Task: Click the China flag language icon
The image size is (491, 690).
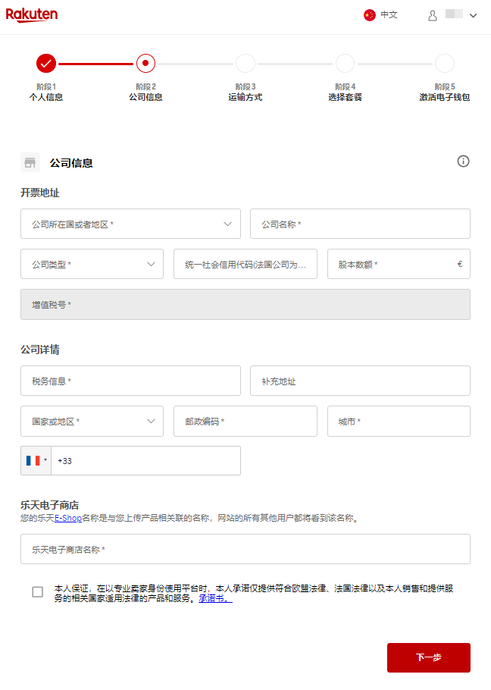Action: point(370,15)
